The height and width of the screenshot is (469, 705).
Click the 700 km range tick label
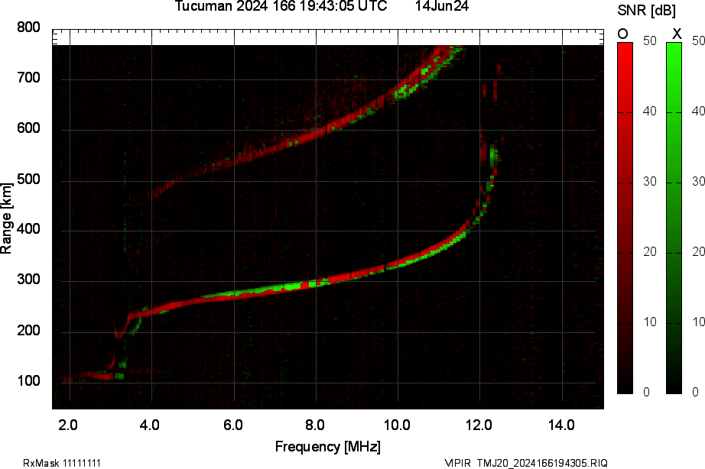[28, 78]
